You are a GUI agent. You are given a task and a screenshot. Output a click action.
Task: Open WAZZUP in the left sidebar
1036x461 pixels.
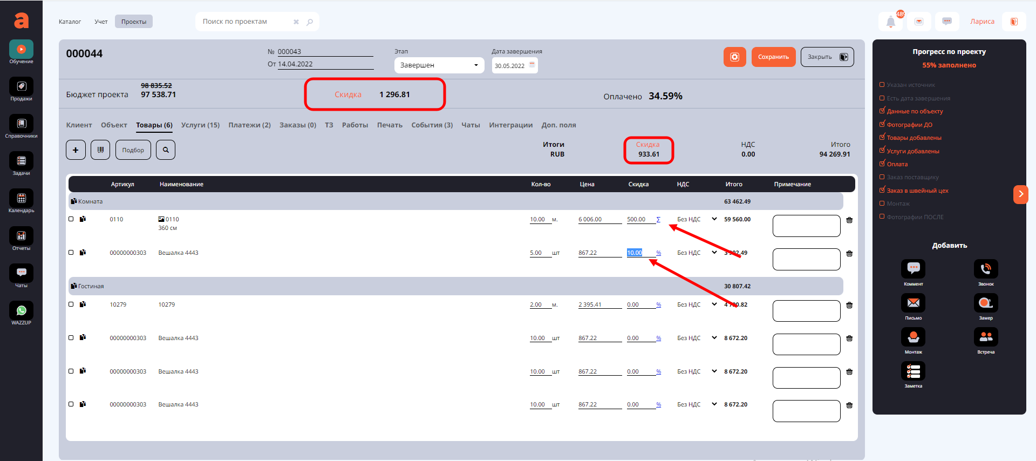(21, 313)
